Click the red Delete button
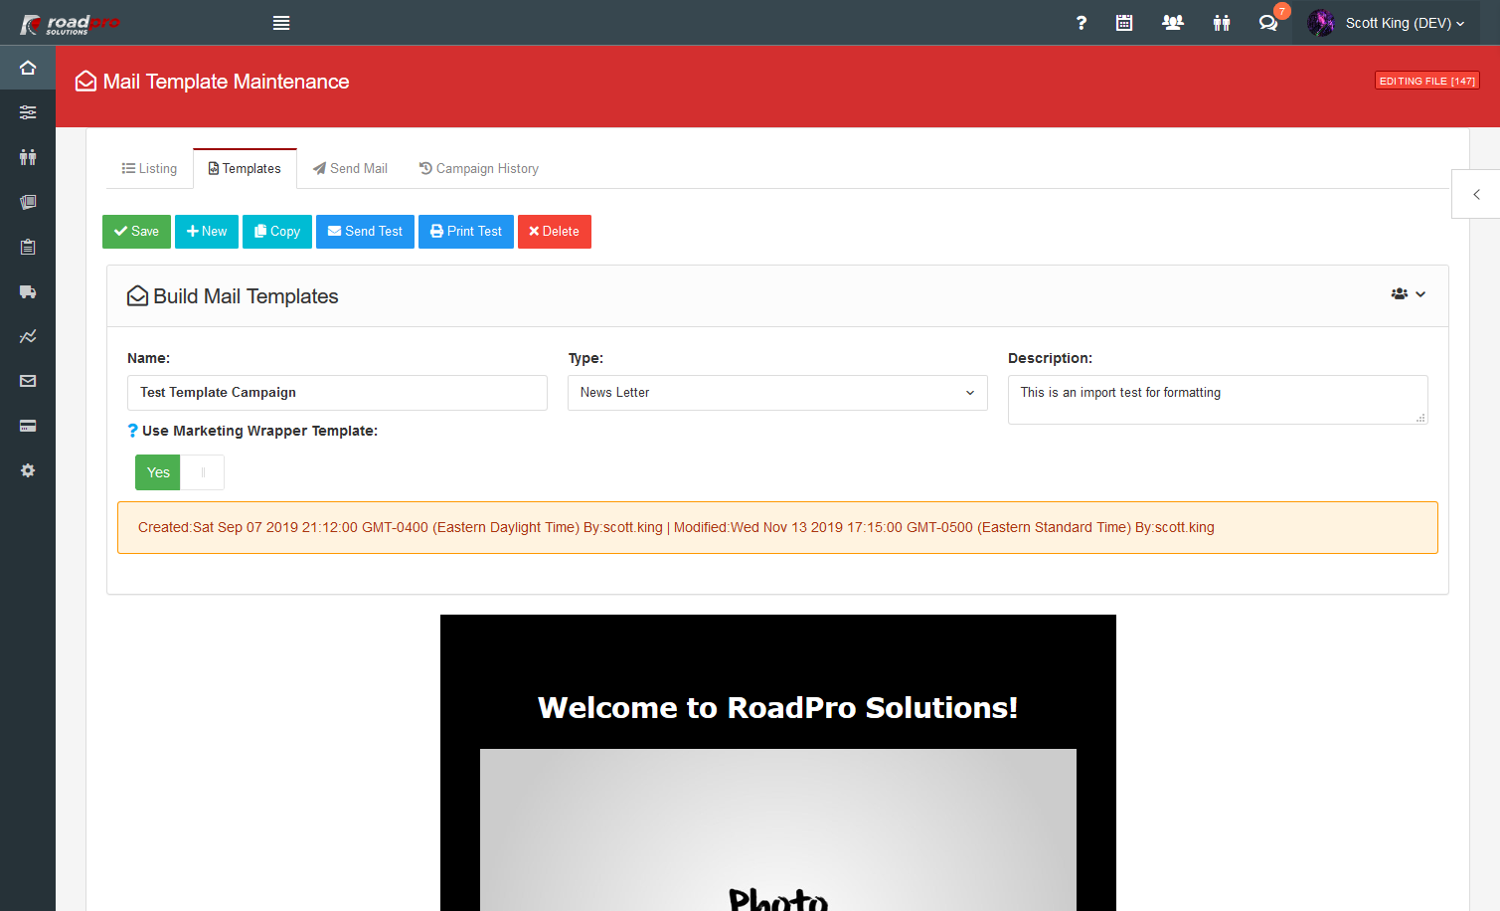Viewport: 1500px width, 911px height. pos(555,232)
